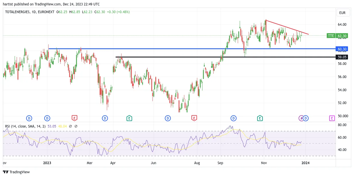Open the TradingView logo link
This screenshot has width=354, height=177.
tap(16, 172)
